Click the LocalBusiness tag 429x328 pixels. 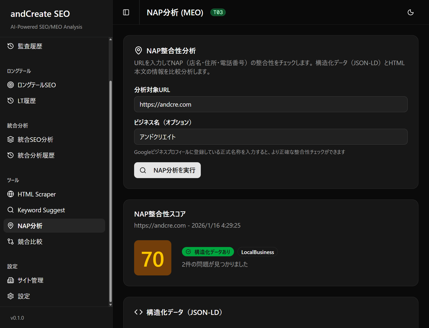pos(257,252)
